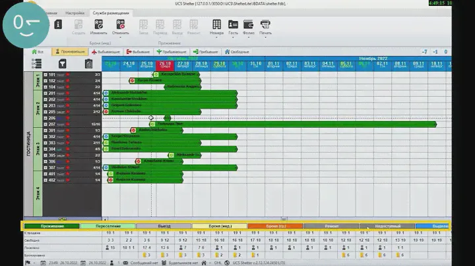Click the room filter funnel icon
Image resolution: width=475 pixels, height=266 pixels.
pyautogui.click(x=62, y=64)
